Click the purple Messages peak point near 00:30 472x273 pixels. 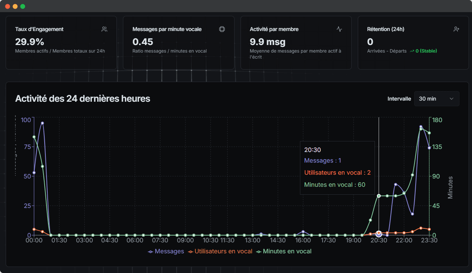[42, 123]
